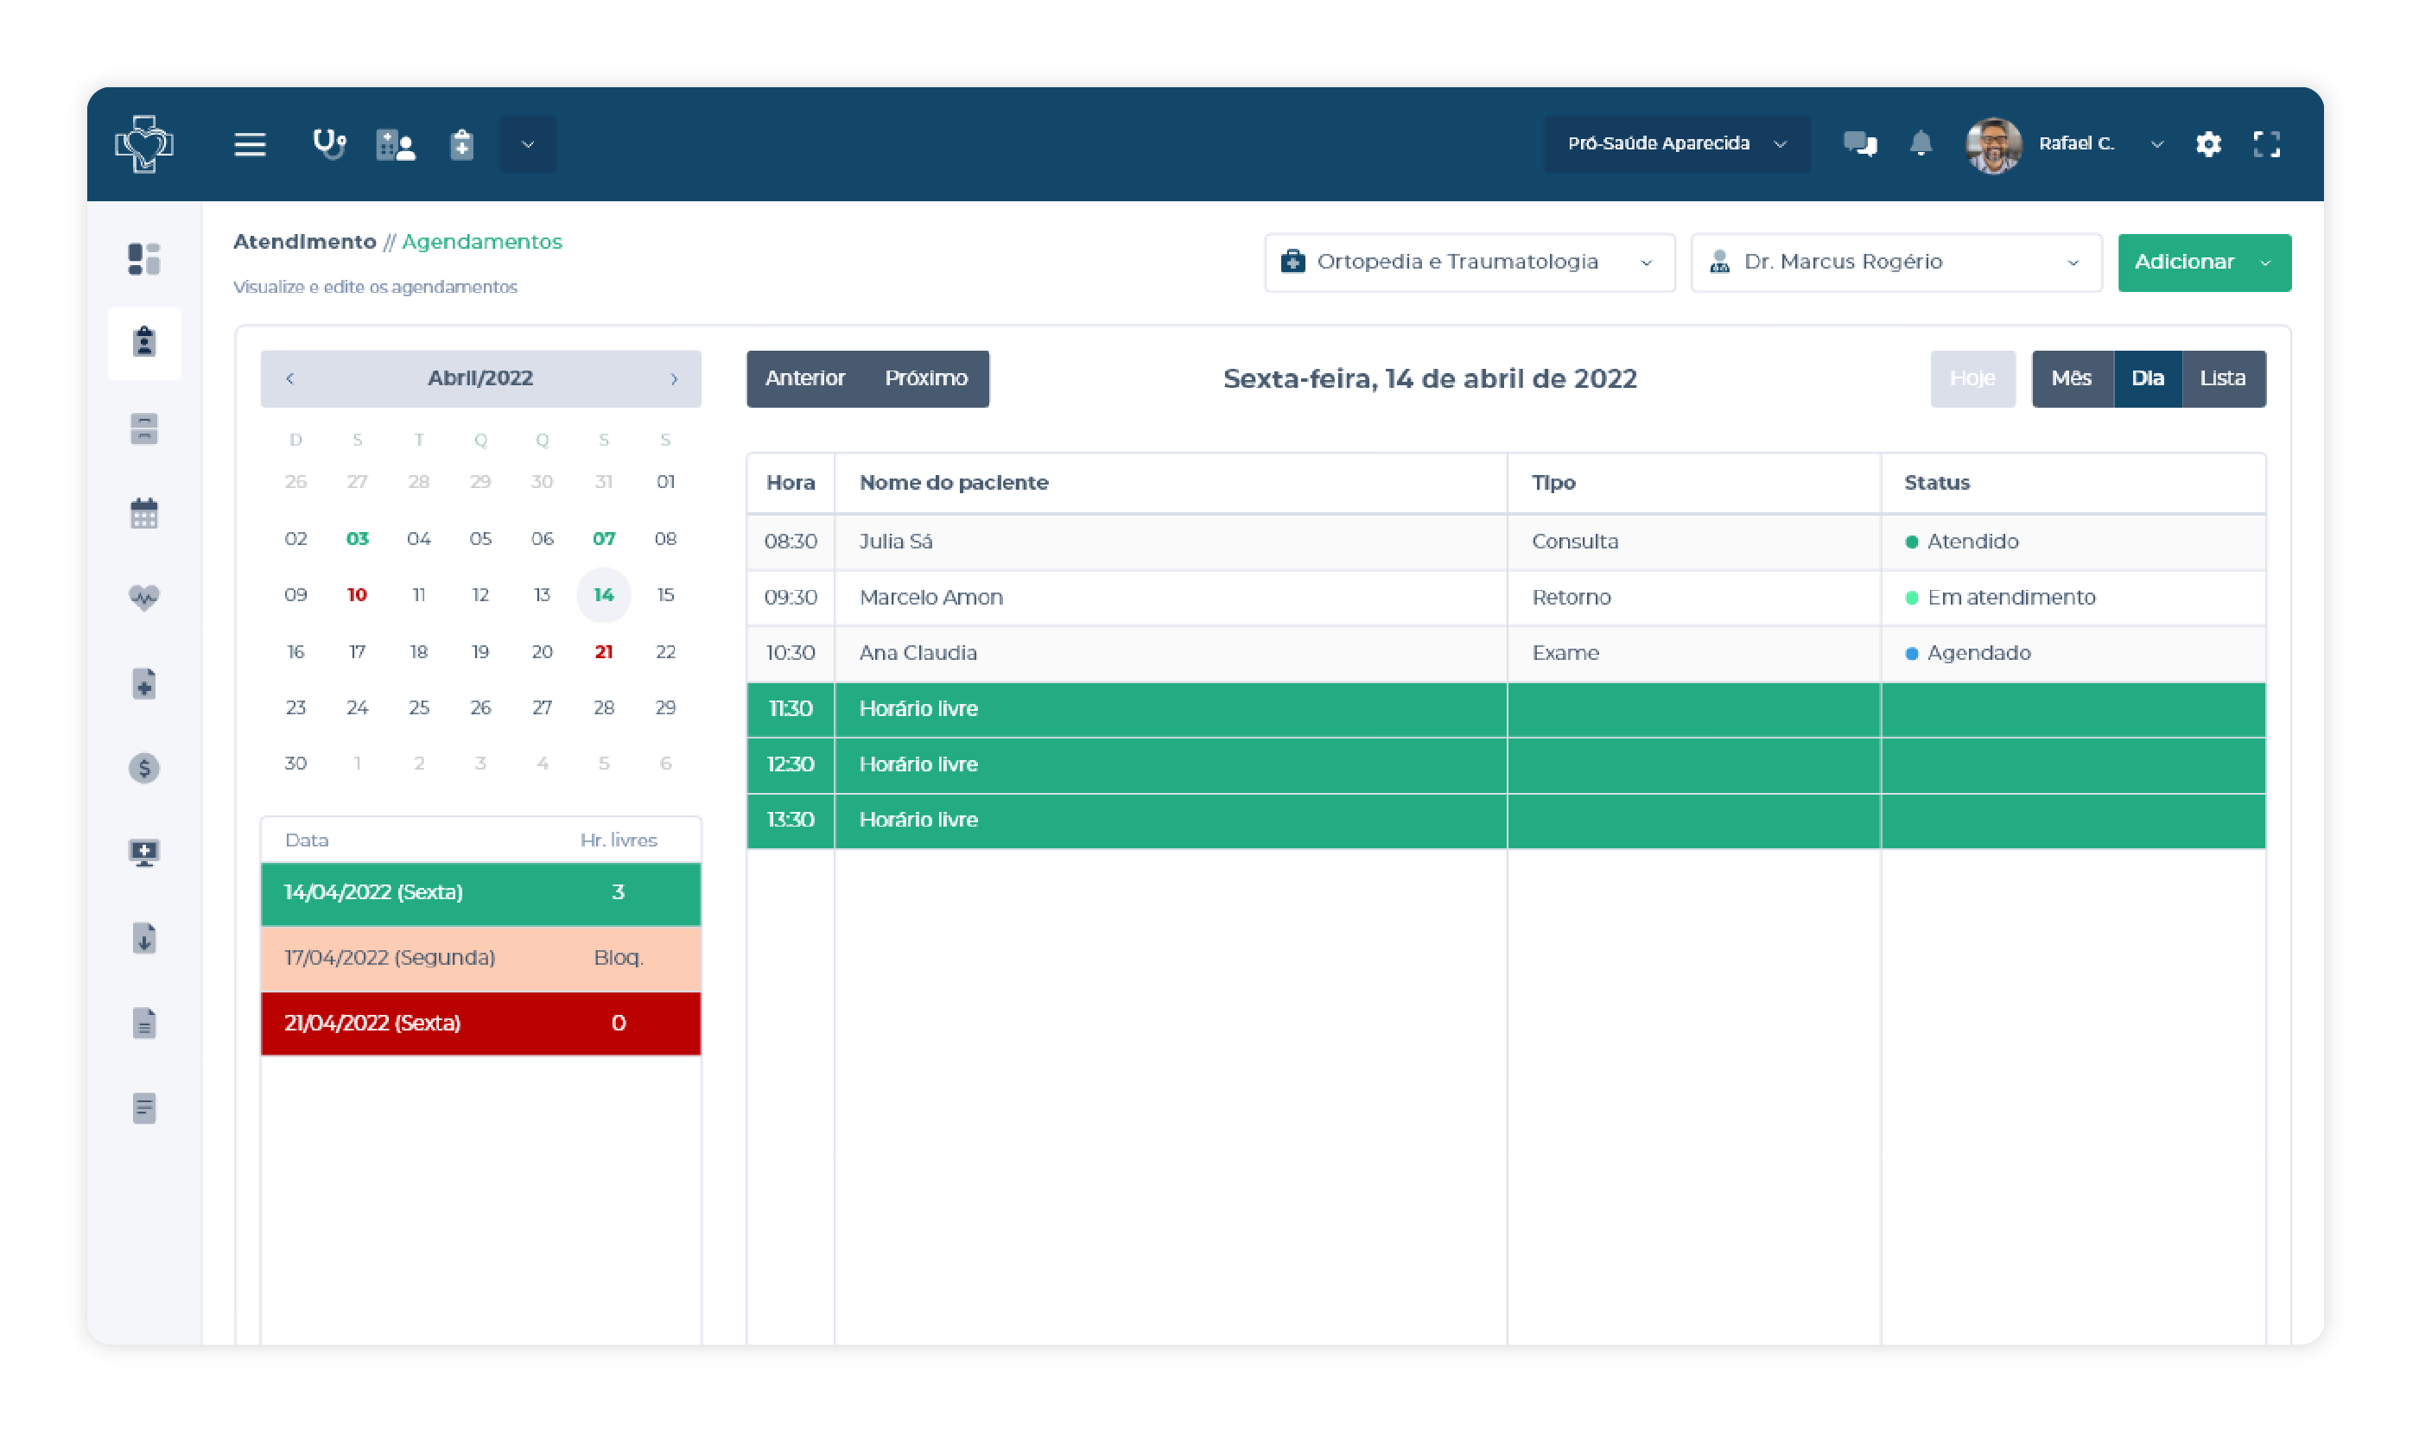
Task: Select the Dia view toggle
Action: tap(2147, 378)
